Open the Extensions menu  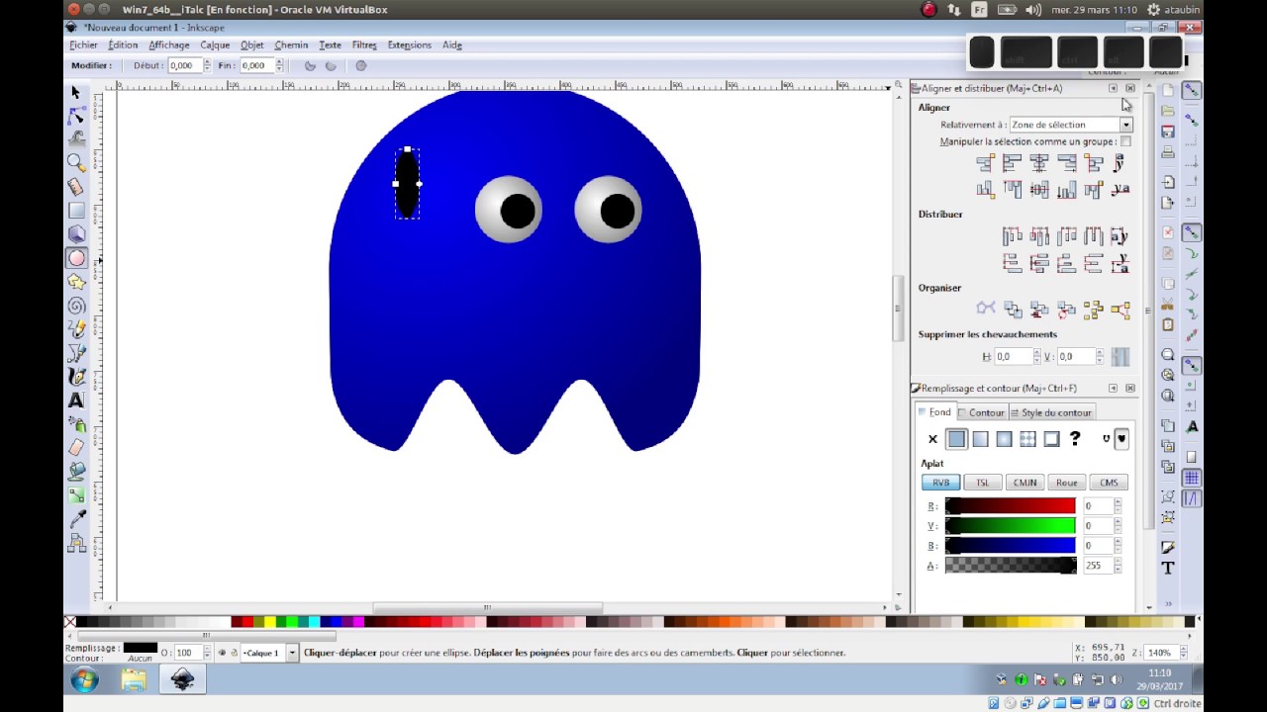[x=410, y=44]
